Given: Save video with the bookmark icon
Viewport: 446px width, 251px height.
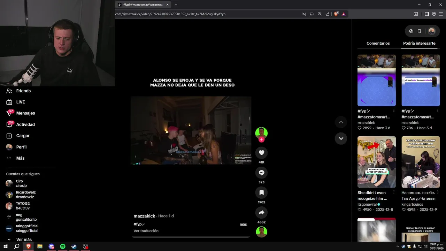Looking at the screenshot, I should click(x=262, y=192).
